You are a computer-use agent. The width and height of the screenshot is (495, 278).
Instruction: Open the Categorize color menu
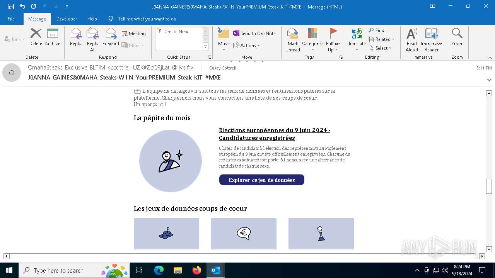click(x=313, y=39)
